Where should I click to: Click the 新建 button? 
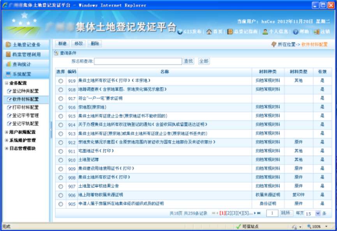point(62,44)
